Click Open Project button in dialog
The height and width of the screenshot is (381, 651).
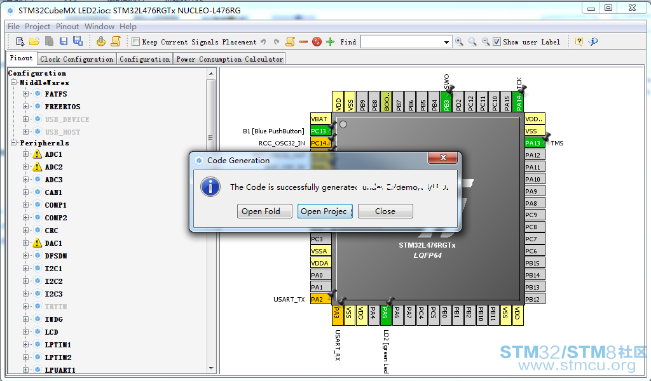325,211
